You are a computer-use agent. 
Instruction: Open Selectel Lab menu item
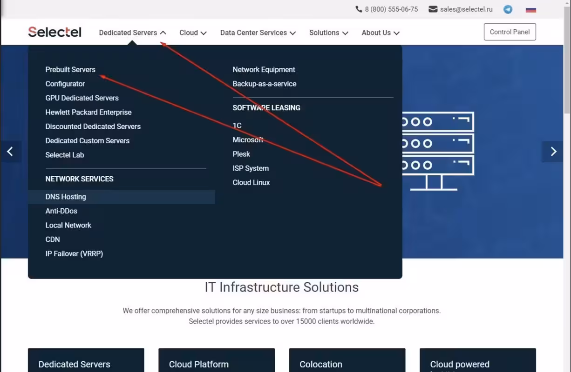(x=65, y=155)
